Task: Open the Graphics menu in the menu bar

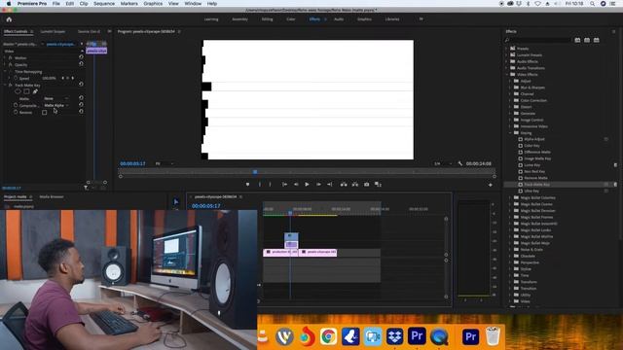Action: click(153, 4)
